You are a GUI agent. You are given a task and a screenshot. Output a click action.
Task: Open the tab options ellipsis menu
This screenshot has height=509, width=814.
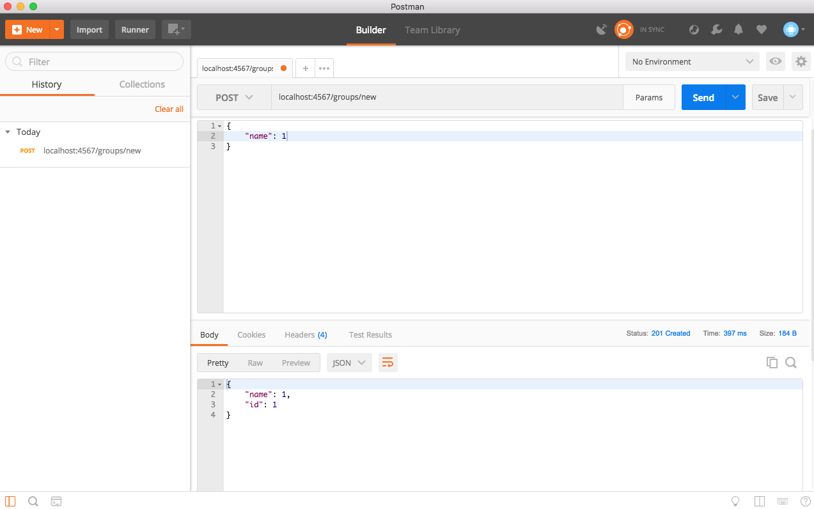coord(324,68)
